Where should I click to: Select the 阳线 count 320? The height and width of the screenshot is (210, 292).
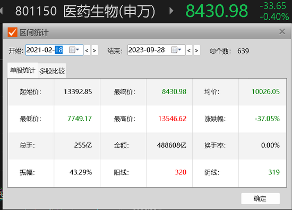[181, 172]
